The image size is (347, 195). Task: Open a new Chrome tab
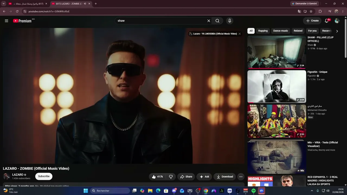point(96,4)
